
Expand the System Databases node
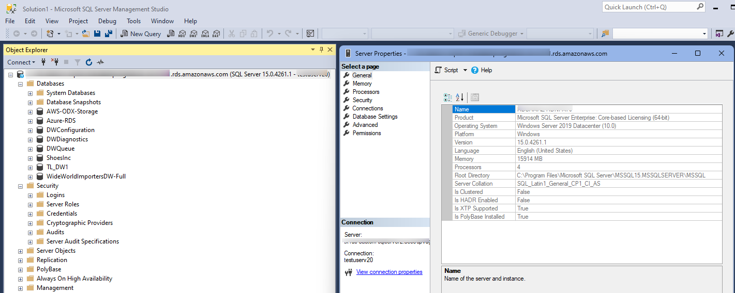coord(30,93)
